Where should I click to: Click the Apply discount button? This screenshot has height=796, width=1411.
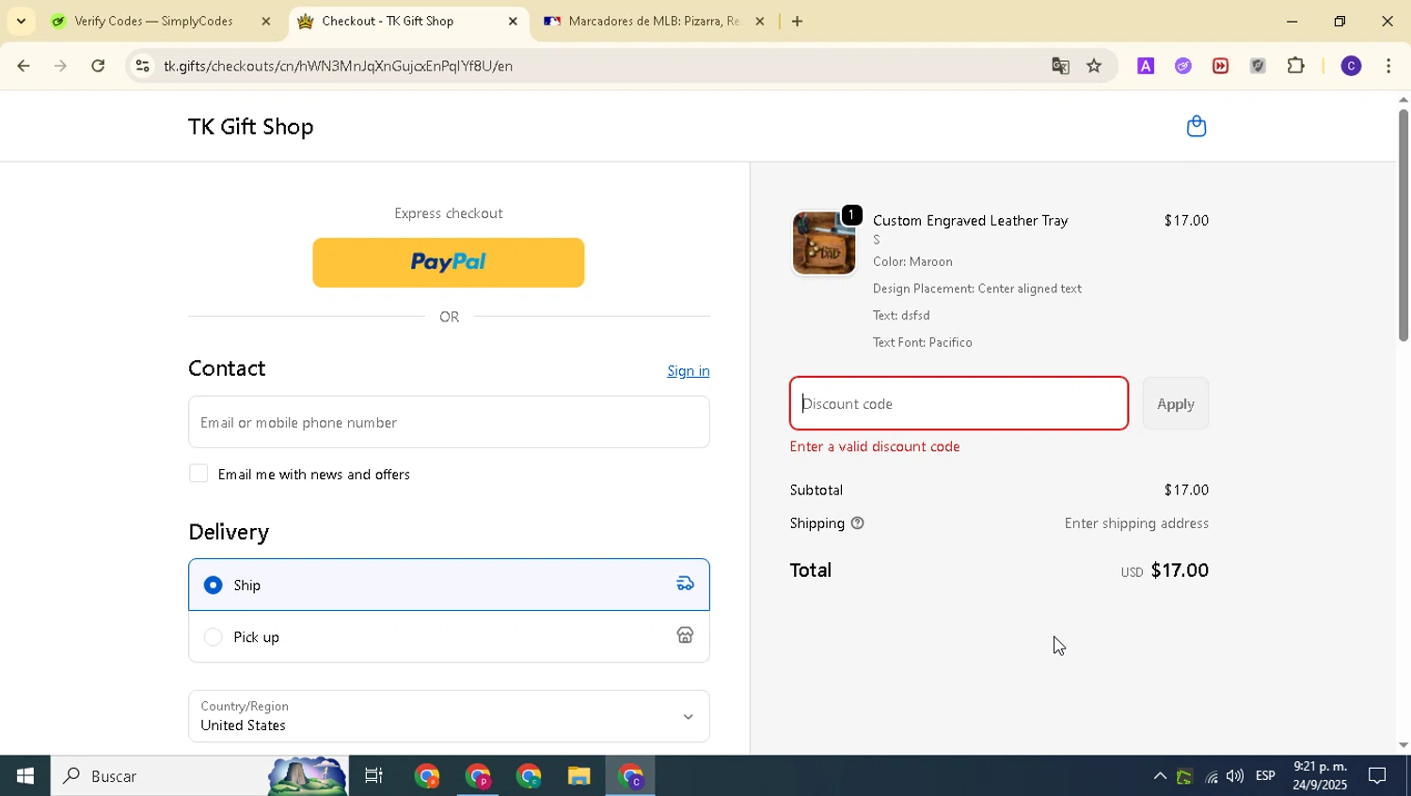pos(1176,403)
